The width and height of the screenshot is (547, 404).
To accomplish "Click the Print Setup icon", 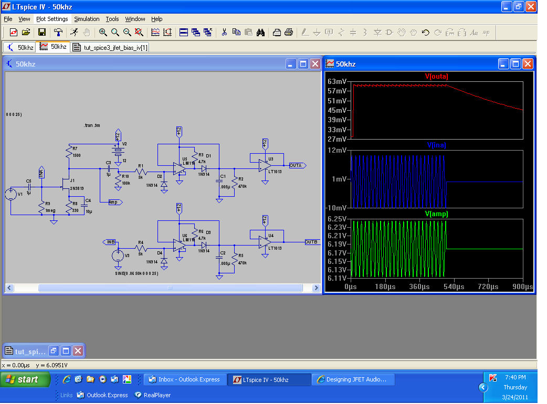I will [x=277, y=33].
